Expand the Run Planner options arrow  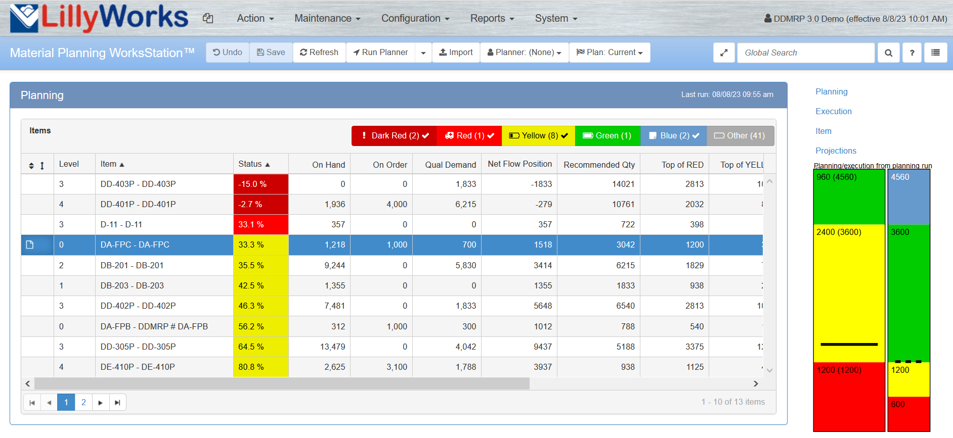click(423, 53)
